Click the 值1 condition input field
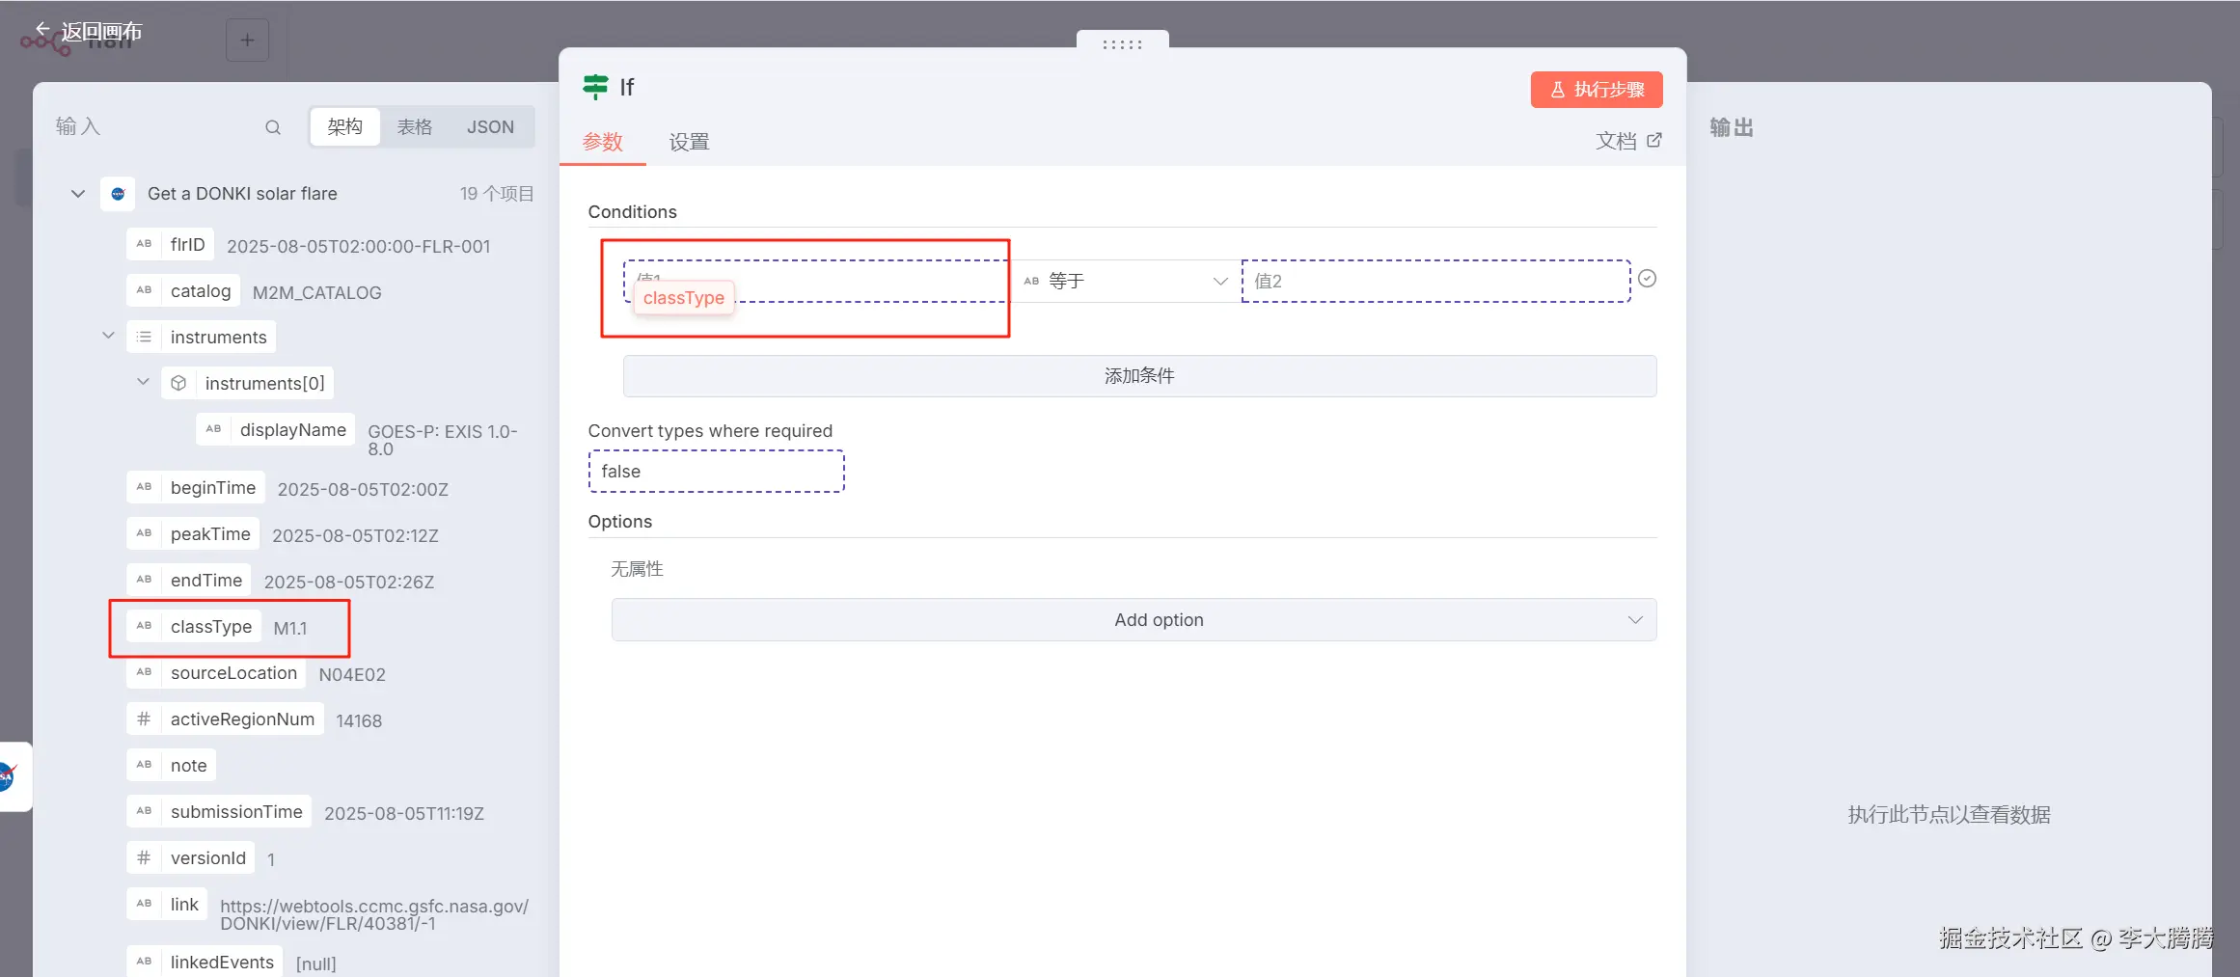The height and width of the screenshot is (977, 2240). click(x=815, y=282)
